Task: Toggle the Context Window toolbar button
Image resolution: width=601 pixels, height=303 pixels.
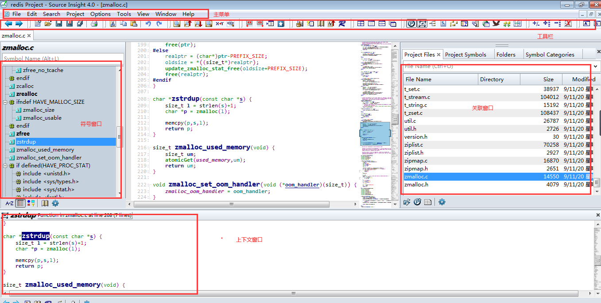Action: (422, 23)
